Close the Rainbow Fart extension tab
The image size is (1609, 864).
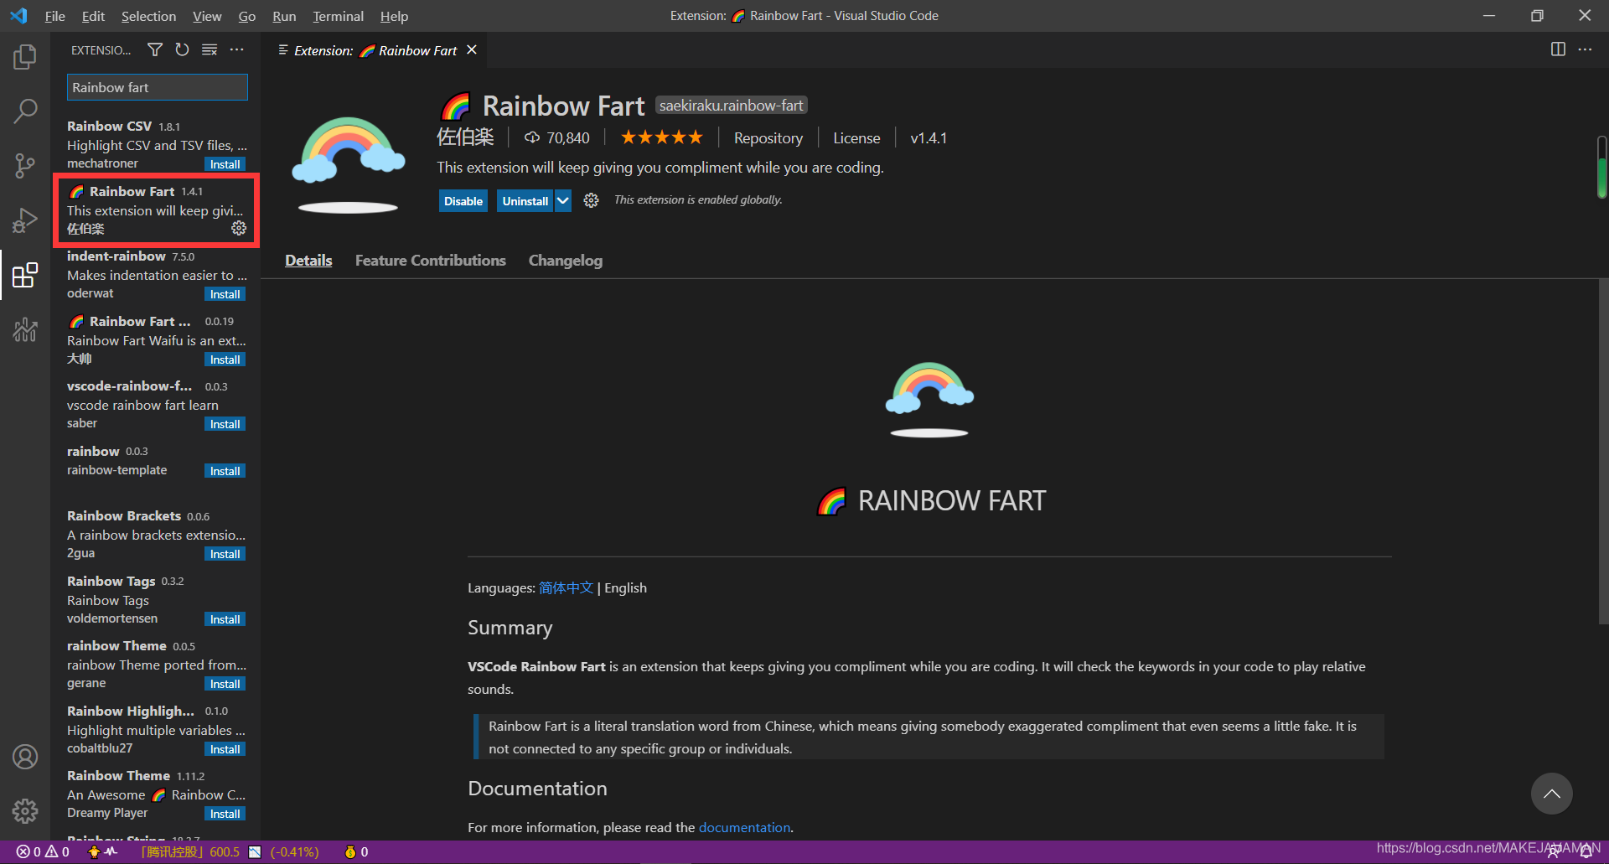[x=472, y=50]
